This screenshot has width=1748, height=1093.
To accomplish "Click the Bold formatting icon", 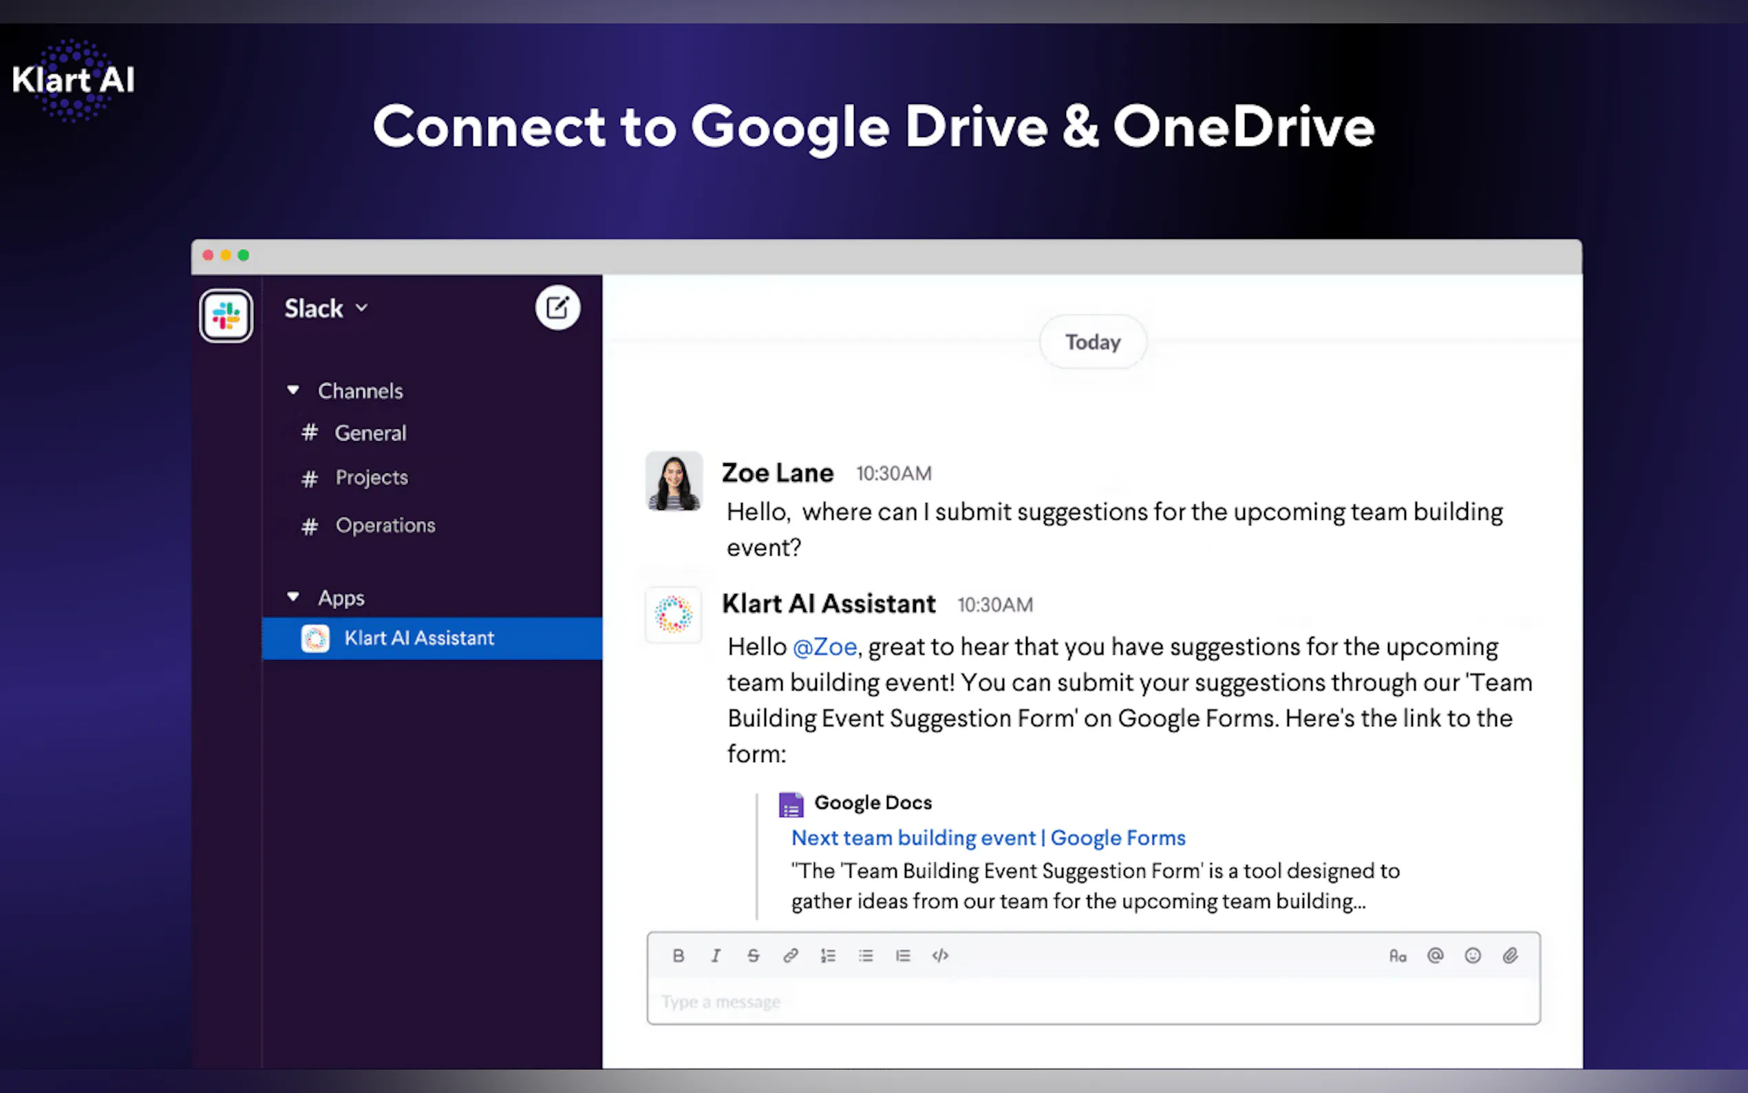I will point(678,955).
